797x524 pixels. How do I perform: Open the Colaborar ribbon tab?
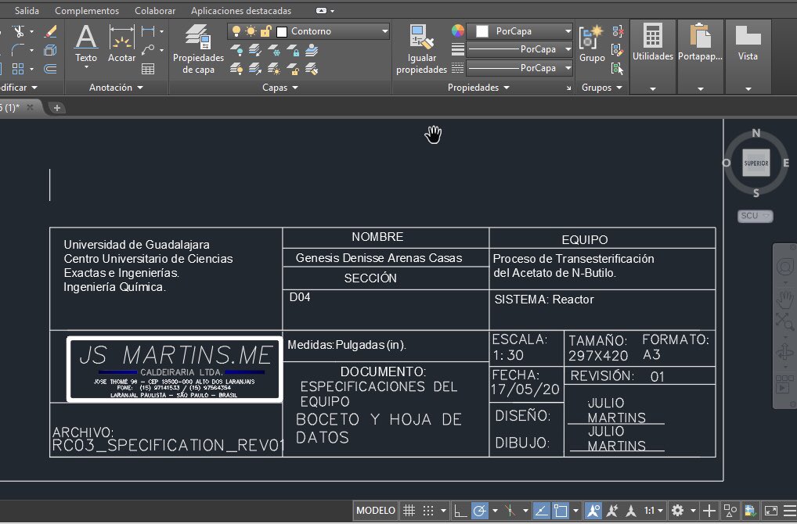pos(155,11)
